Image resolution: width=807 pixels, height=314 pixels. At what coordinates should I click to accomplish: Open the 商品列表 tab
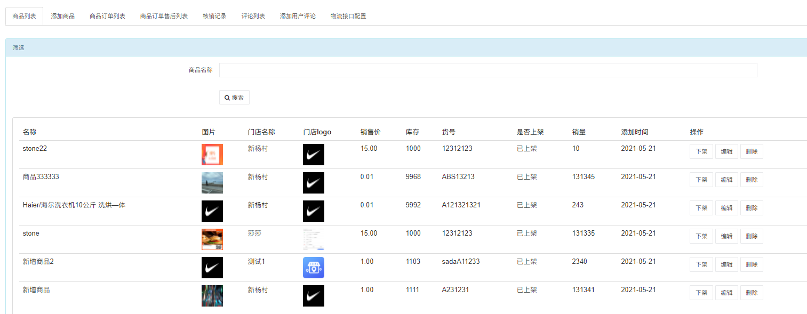(24, 16)
